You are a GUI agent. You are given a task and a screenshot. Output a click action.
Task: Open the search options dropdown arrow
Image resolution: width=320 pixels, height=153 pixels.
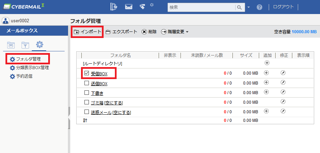click(x=249, y=7)
